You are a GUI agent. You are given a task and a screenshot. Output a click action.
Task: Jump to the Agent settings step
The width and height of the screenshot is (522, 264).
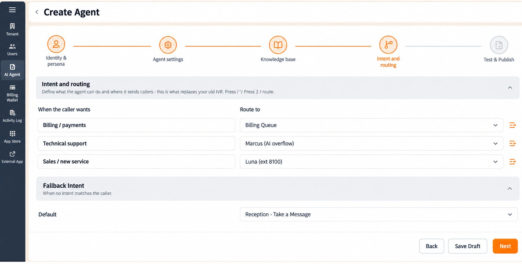tap(168, 45)
